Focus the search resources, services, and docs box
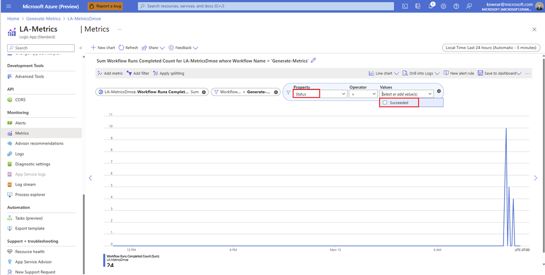This screenshot has width=545, height=275. pos(266,6)
